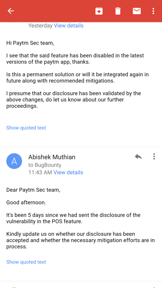
Task: Select the "Hi Paytm Sec team" greeting text
Action: point(30,43)
